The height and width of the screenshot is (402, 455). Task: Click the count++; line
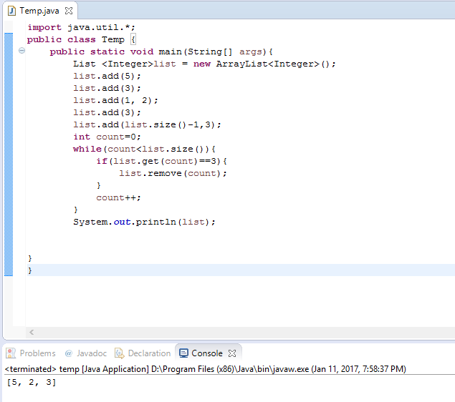[118, 198]
